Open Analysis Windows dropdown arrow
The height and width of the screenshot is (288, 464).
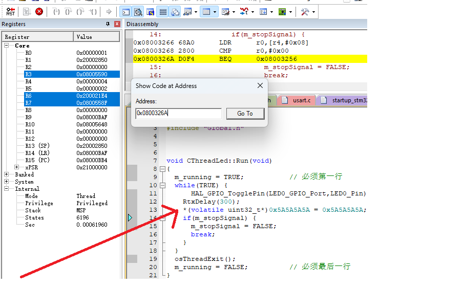[252, 12]
